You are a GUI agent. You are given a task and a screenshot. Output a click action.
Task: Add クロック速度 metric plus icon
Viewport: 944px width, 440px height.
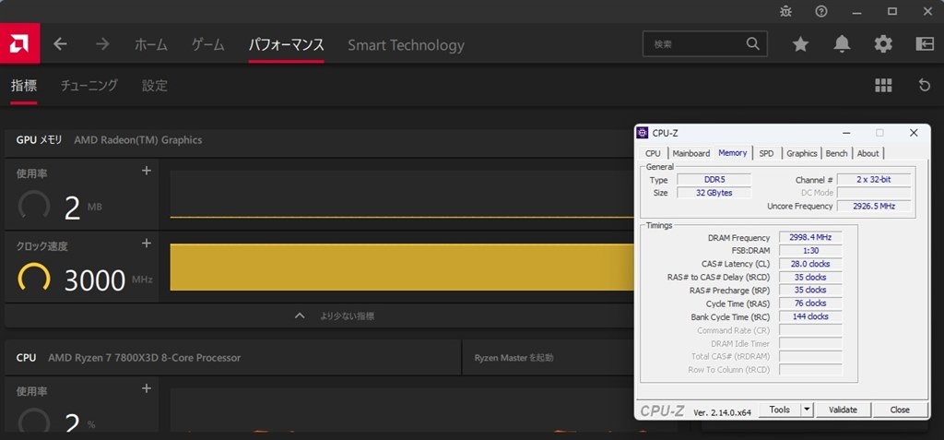[147, 243]
